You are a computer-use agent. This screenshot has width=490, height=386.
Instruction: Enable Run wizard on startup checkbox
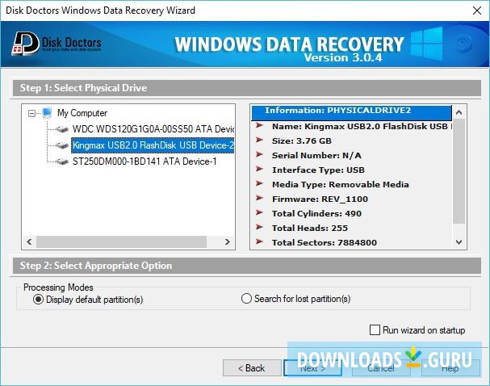[x=375, y=329]
